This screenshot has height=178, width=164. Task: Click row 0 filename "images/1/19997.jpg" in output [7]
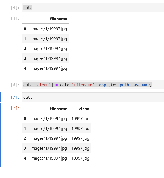pos(49,119)
